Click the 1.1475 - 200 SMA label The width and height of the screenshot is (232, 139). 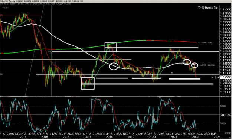pos(208,65)
